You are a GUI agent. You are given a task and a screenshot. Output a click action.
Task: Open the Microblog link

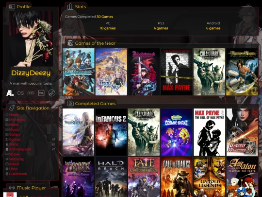(x=17, y=120)
